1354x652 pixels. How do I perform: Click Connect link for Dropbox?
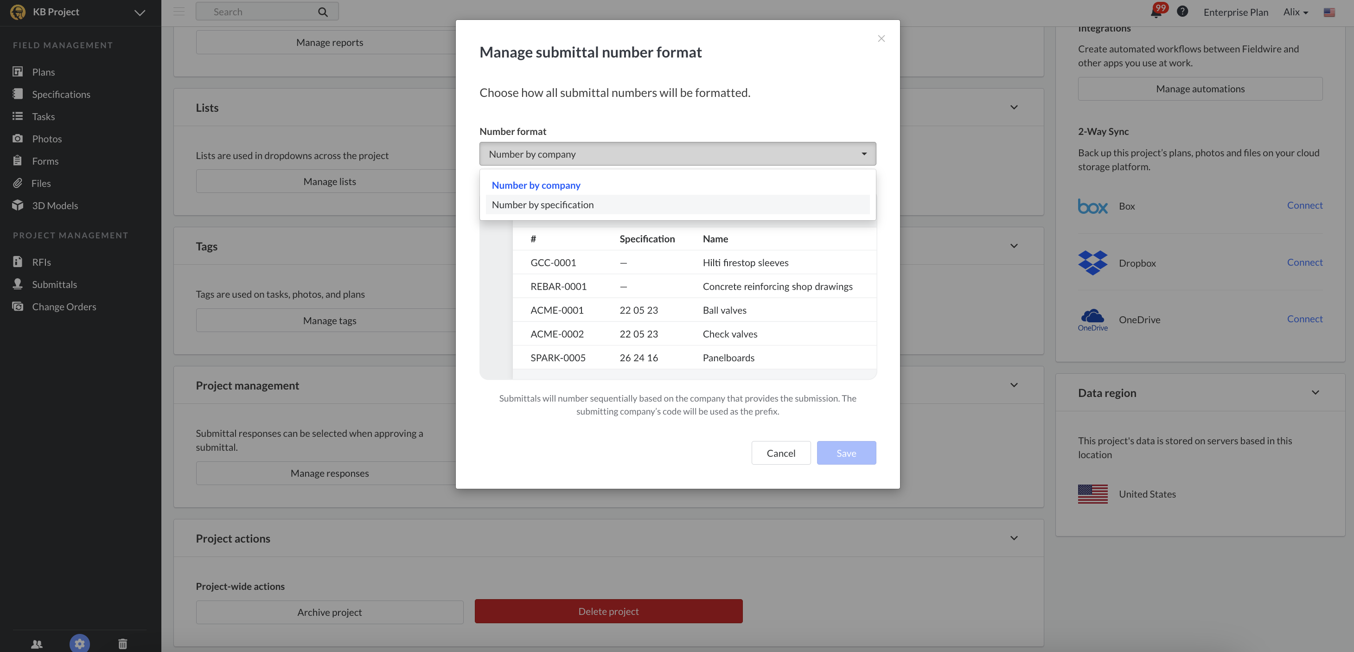click(x=1304, y=262)
